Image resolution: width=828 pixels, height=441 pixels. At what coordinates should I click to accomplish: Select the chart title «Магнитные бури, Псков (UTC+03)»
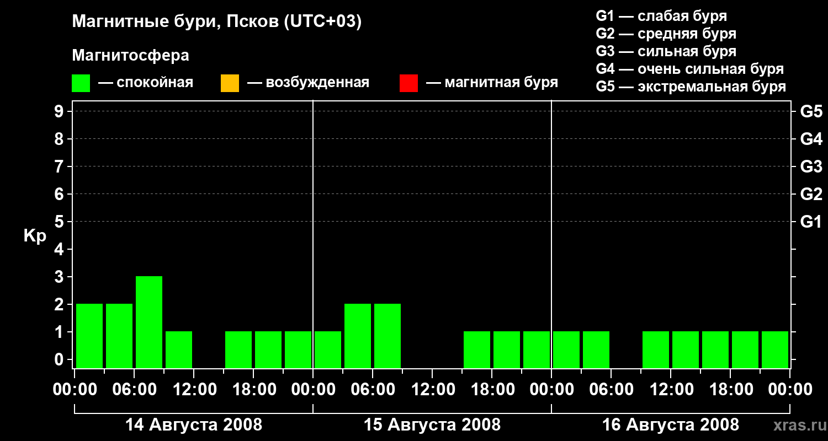217,22
